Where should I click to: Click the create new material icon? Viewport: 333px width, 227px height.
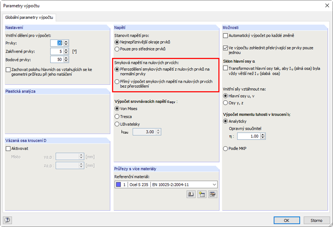pyautogui.click(x=202, y=194)
